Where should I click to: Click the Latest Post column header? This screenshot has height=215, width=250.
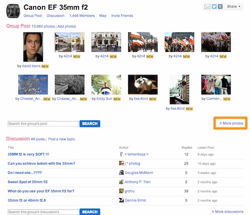[x=205, y=147]
